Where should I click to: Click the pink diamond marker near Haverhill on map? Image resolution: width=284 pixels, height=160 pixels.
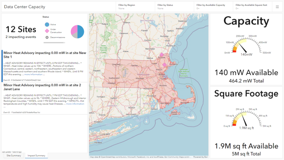(x=161, y=55)
